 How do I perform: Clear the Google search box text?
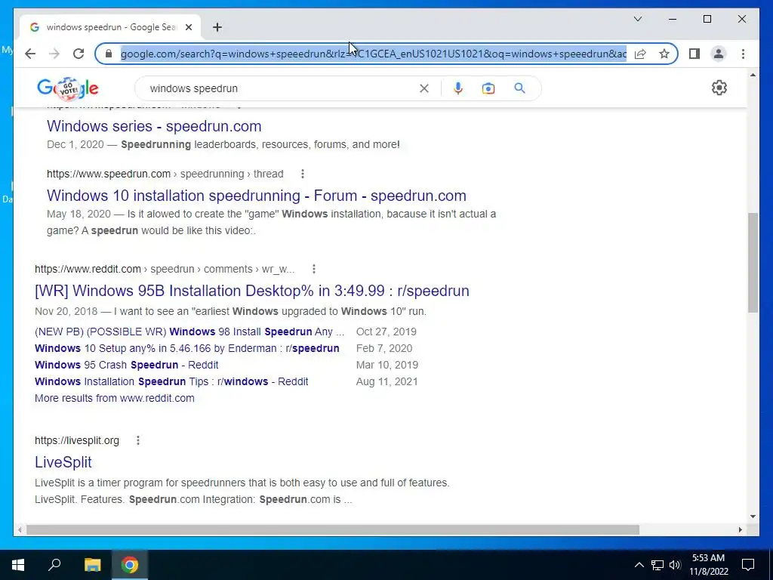tap(424, 88)
